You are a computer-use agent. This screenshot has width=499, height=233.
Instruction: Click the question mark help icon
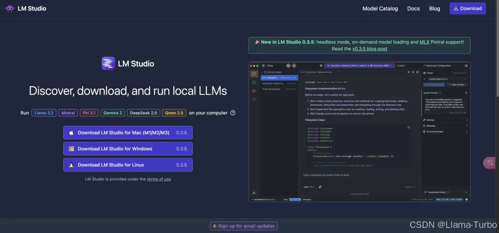click(x=232, y=113)
